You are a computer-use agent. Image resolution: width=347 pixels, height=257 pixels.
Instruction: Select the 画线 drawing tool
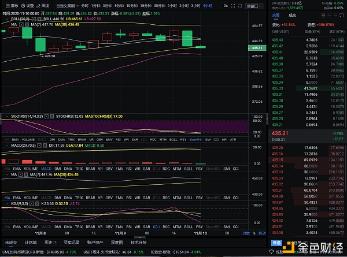[x=43, y=6]
